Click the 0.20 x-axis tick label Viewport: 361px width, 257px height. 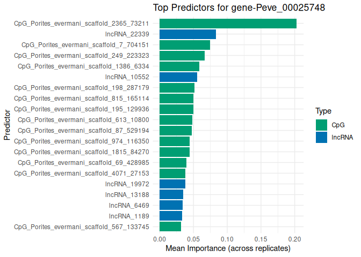295,239
